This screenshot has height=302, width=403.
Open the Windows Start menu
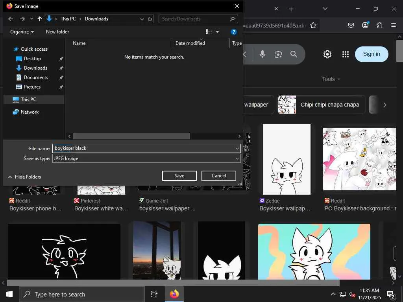tap(9, 294)
